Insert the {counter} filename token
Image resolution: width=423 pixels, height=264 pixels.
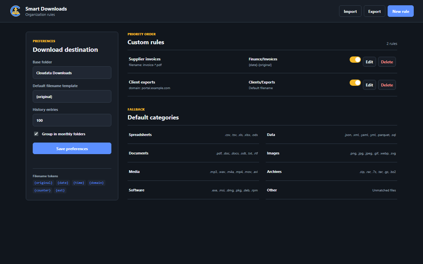tap(43, 190)
